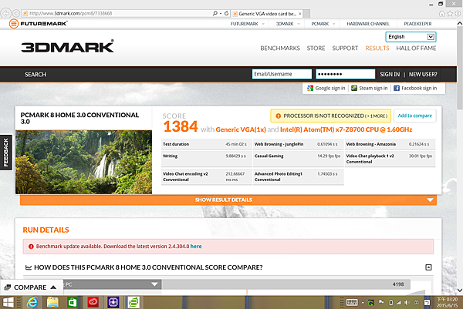Screen dimensions: 463x309
Task: Open the address bar dropdown arrow
Action: 221,13
